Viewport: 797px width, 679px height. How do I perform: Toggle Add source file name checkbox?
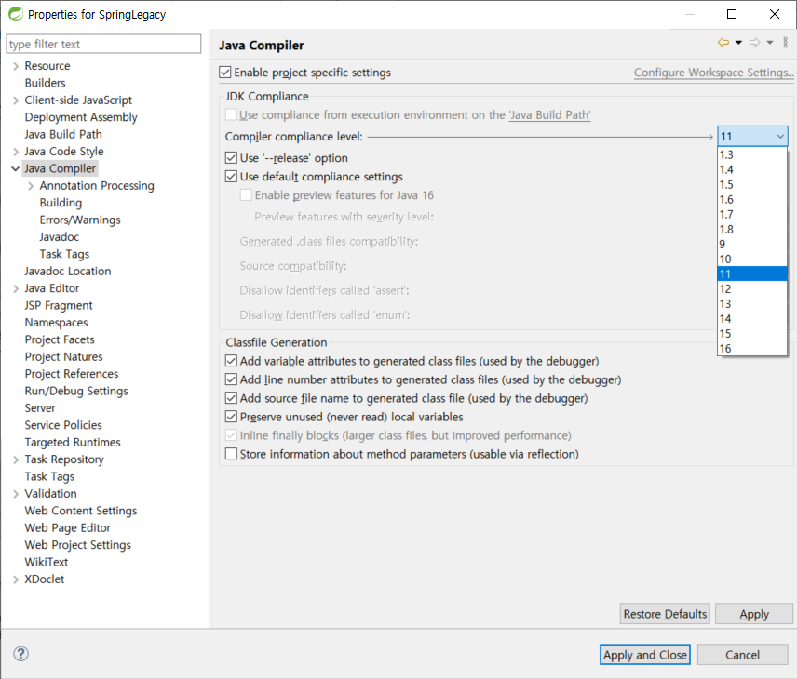231,398
